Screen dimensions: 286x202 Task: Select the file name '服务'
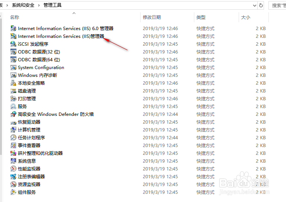(x=22, y=107)
